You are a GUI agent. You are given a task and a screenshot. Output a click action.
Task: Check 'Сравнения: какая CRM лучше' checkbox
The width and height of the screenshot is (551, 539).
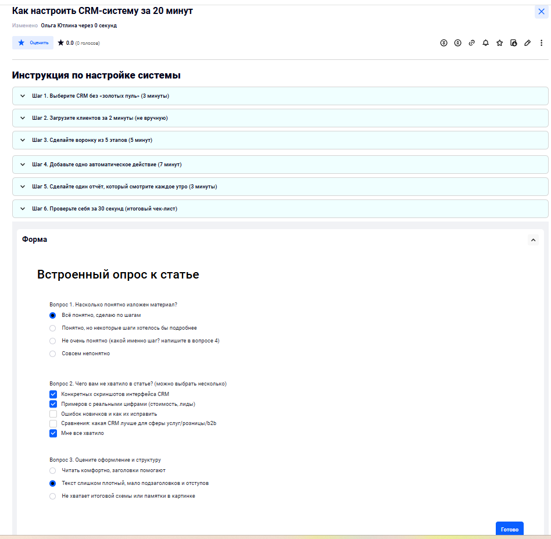[53, 423]
